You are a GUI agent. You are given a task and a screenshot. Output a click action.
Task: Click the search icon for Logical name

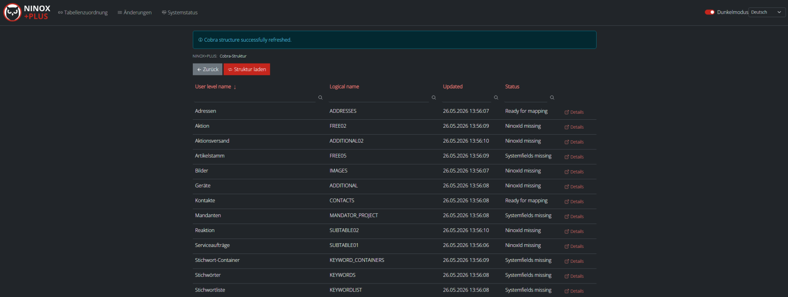pos(434,98)
